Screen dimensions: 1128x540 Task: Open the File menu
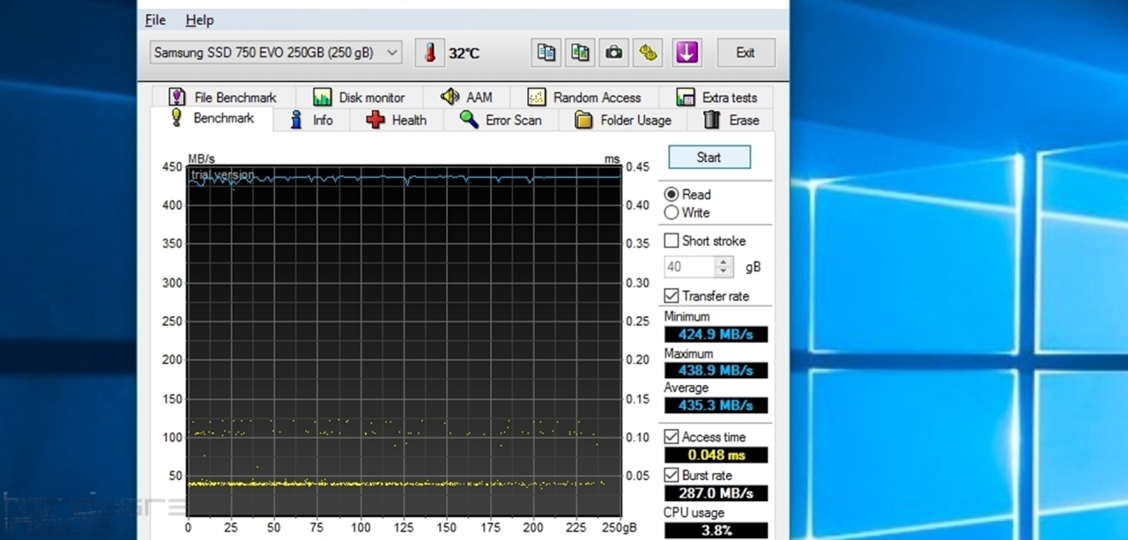point(155,19)
